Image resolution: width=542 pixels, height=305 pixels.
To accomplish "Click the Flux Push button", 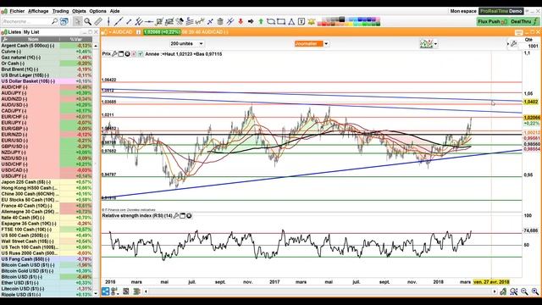I will 492,21.
